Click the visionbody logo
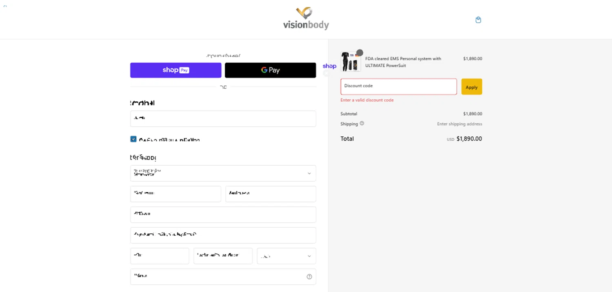Viewport: 612px width, 292px height. (306, 19)
